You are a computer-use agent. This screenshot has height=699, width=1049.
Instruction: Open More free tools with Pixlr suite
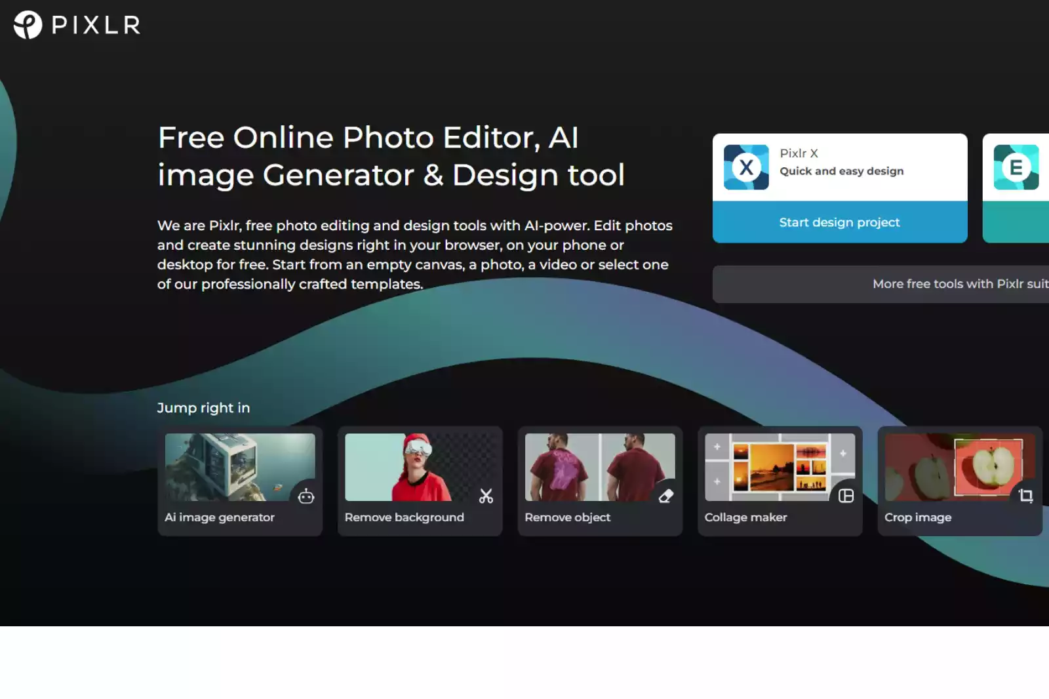(881, 284)
